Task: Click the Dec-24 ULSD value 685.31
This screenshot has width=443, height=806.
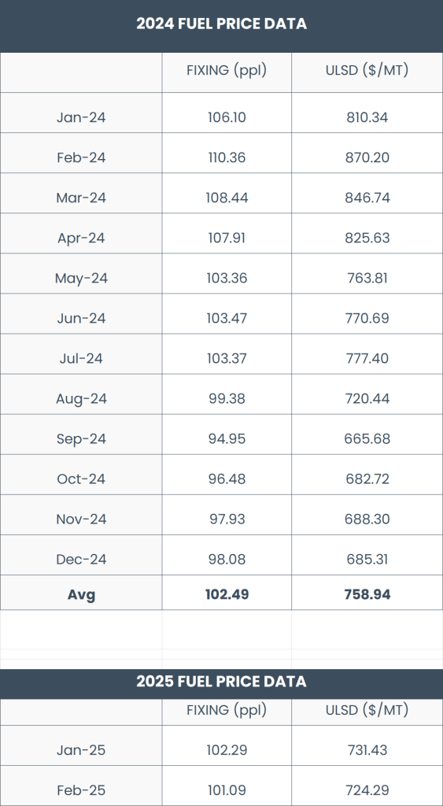Action: pos(367,559)
